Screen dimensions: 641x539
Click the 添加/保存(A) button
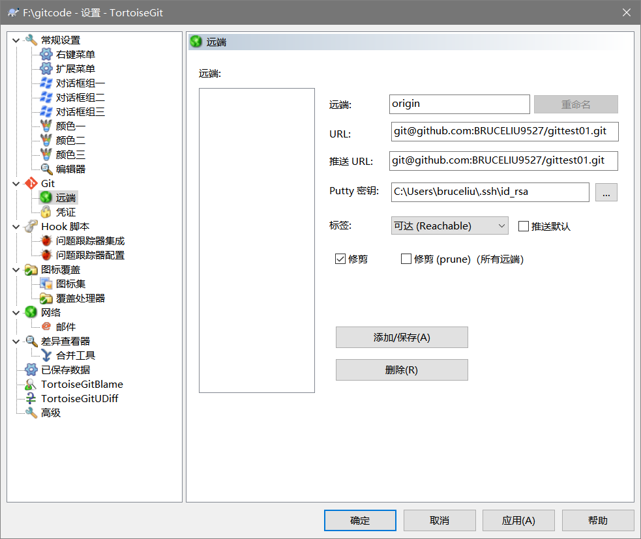402,337
